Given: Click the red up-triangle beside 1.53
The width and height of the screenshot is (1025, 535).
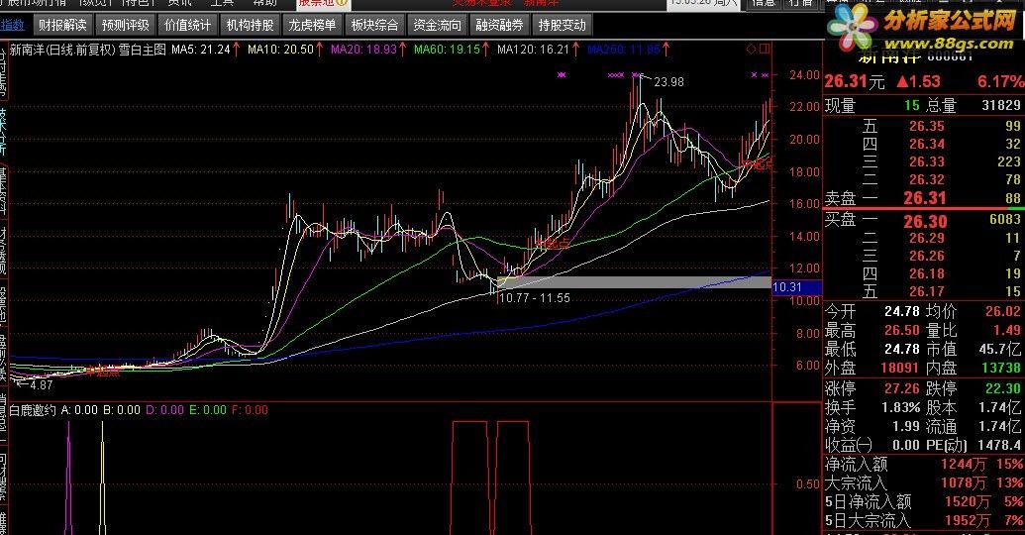Looking at the screenshot, I should point(902,82).
